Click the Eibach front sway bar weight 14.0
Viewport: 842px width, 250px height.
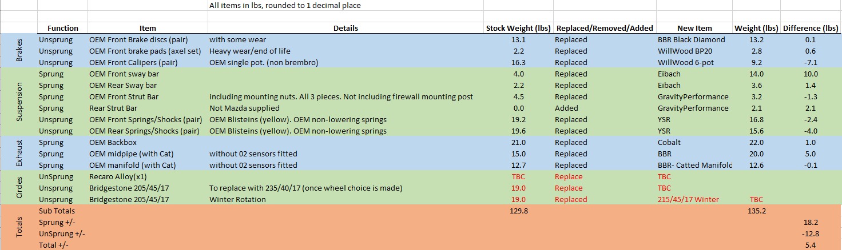[757, 74]
